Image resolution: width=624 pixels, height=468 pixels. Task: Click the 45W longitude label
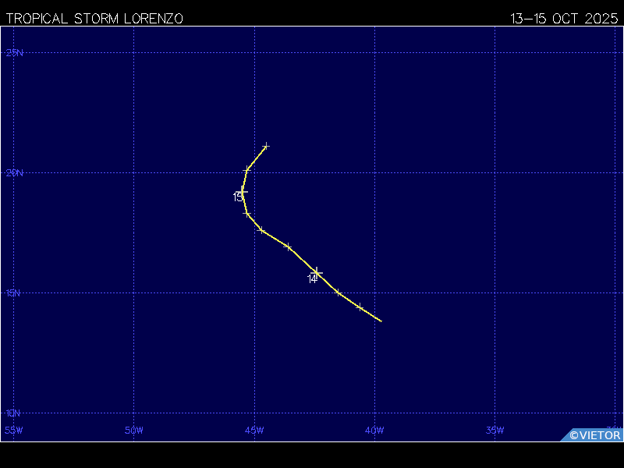point(254,431)
